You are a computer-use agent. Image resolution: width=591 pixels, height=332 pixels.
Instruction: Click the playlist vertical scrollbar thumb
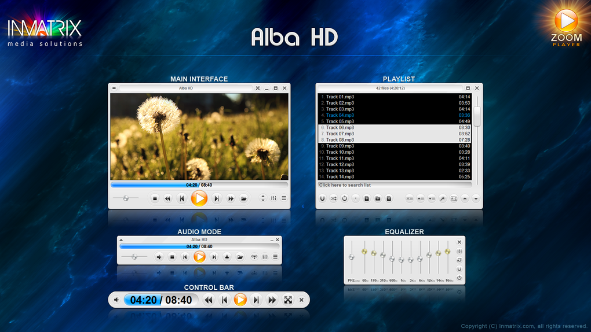pyautogui.click(x=477, y=116)
